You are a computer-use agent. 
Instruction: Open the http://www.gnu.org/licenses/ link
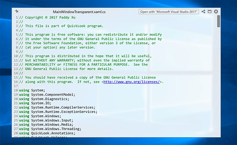pos(132,82)
